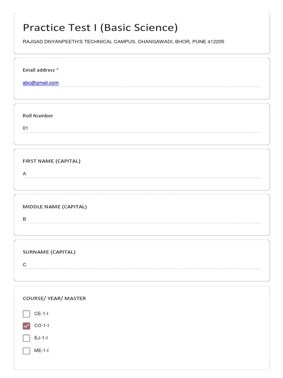Open the abc@gmail.com email link

tap(41, 83)
